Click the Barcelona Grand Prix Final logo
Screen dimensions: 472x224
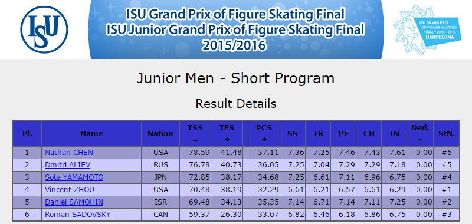tap(427, 29)
